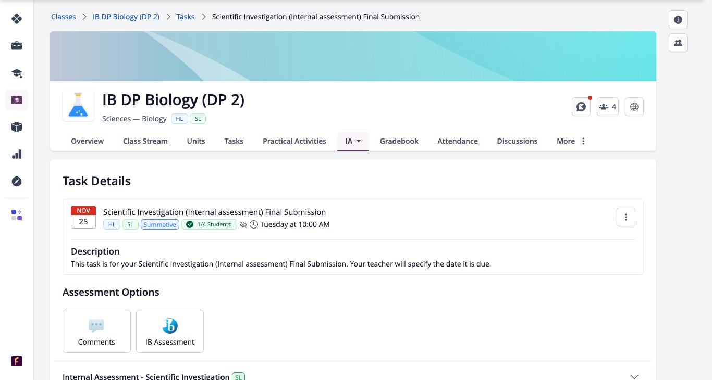Open the IA tab dropdown
712x380 pixels.
click(353, 141)
